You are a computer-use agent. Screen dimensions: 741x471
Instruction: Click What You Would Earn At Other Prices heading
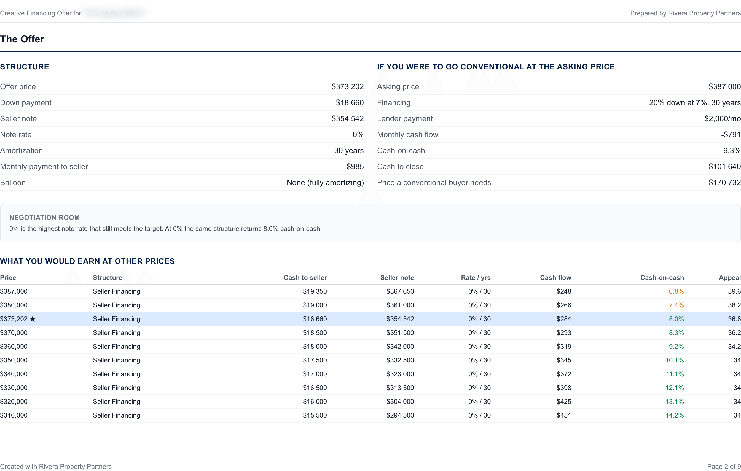point(87,261)
